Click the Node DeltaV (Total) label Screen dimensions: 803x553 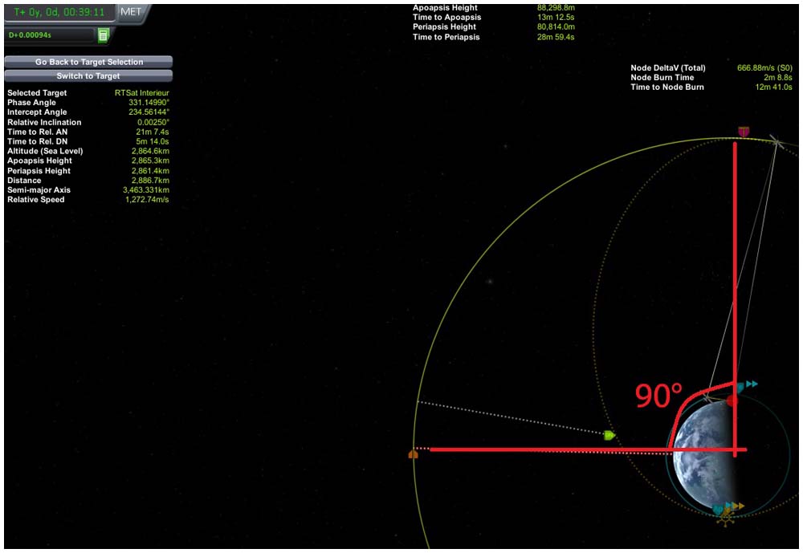[x=668, y=67]
